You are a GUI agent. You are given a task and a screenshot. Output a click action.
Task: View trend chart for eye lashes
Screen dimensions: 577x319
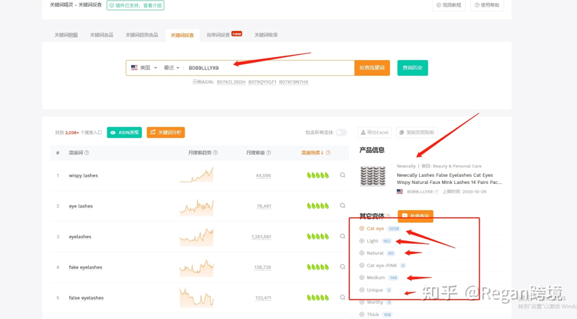(x=196, y=207)
